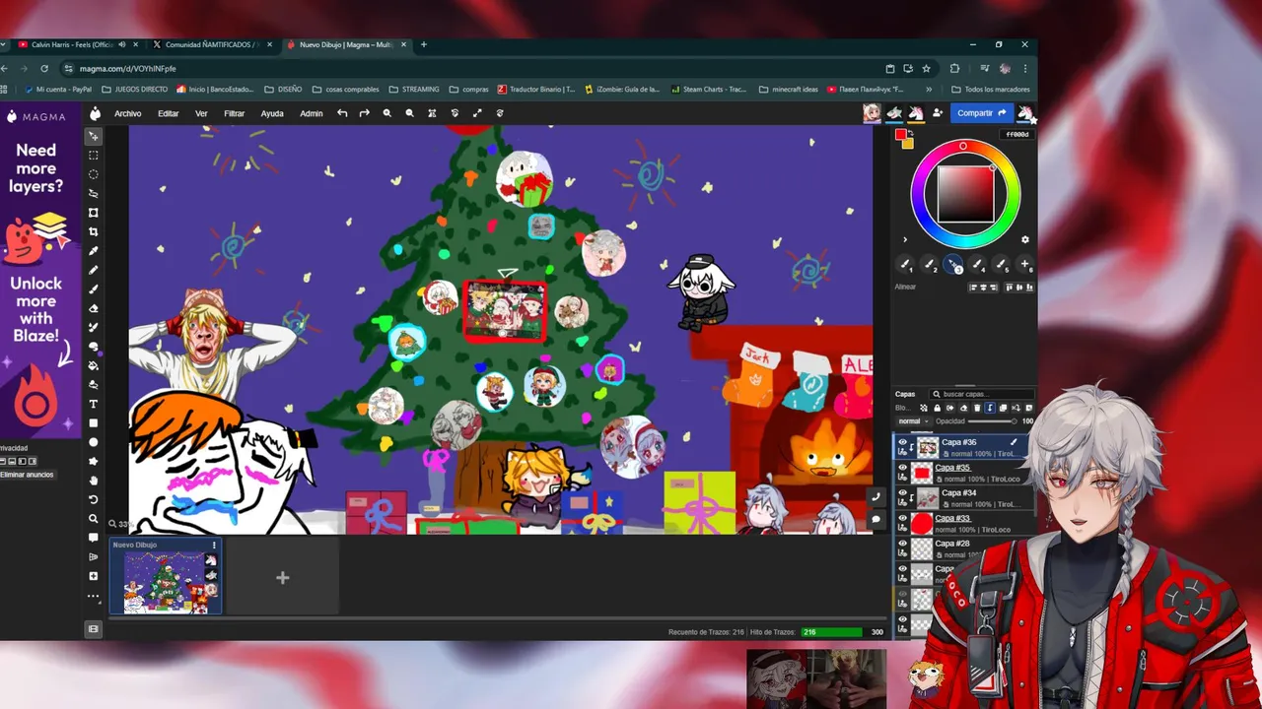1262x709 pixels.
Task: Open the Admin menu
Action: pos(312,113)
